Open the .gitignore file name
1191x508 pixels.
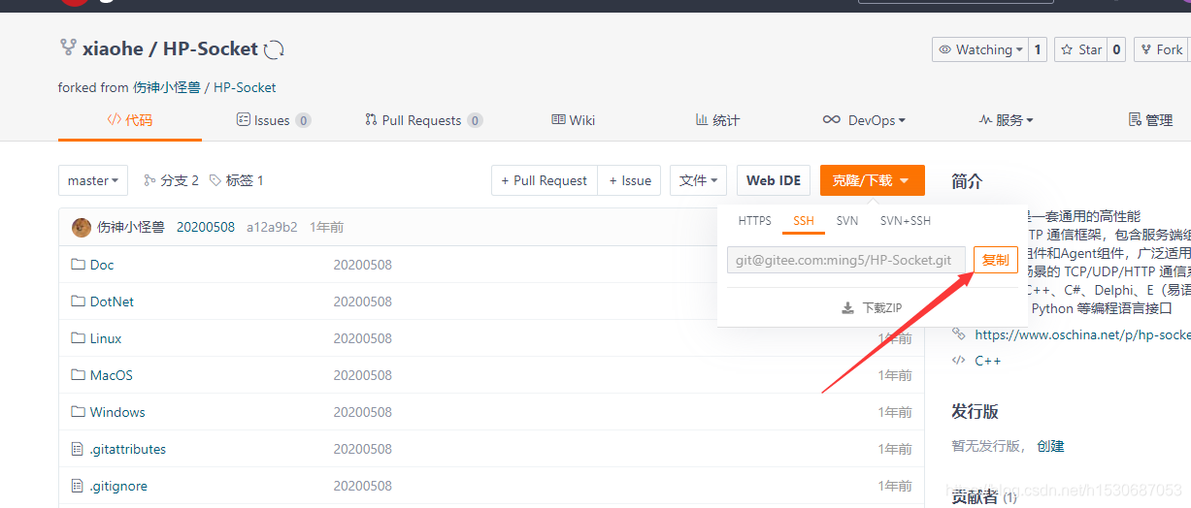tap(118, 486)
